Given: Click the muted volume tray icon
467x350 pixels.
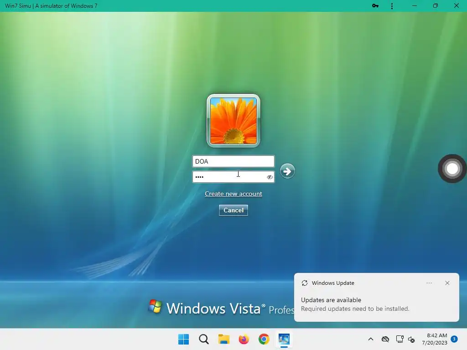Looking at the screenshot, I should pos(411,339).
